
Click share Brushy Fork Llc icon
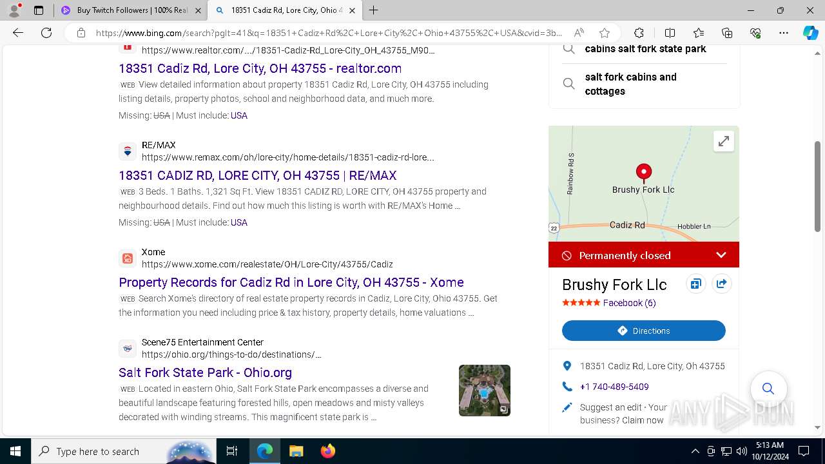click(721, 284)
